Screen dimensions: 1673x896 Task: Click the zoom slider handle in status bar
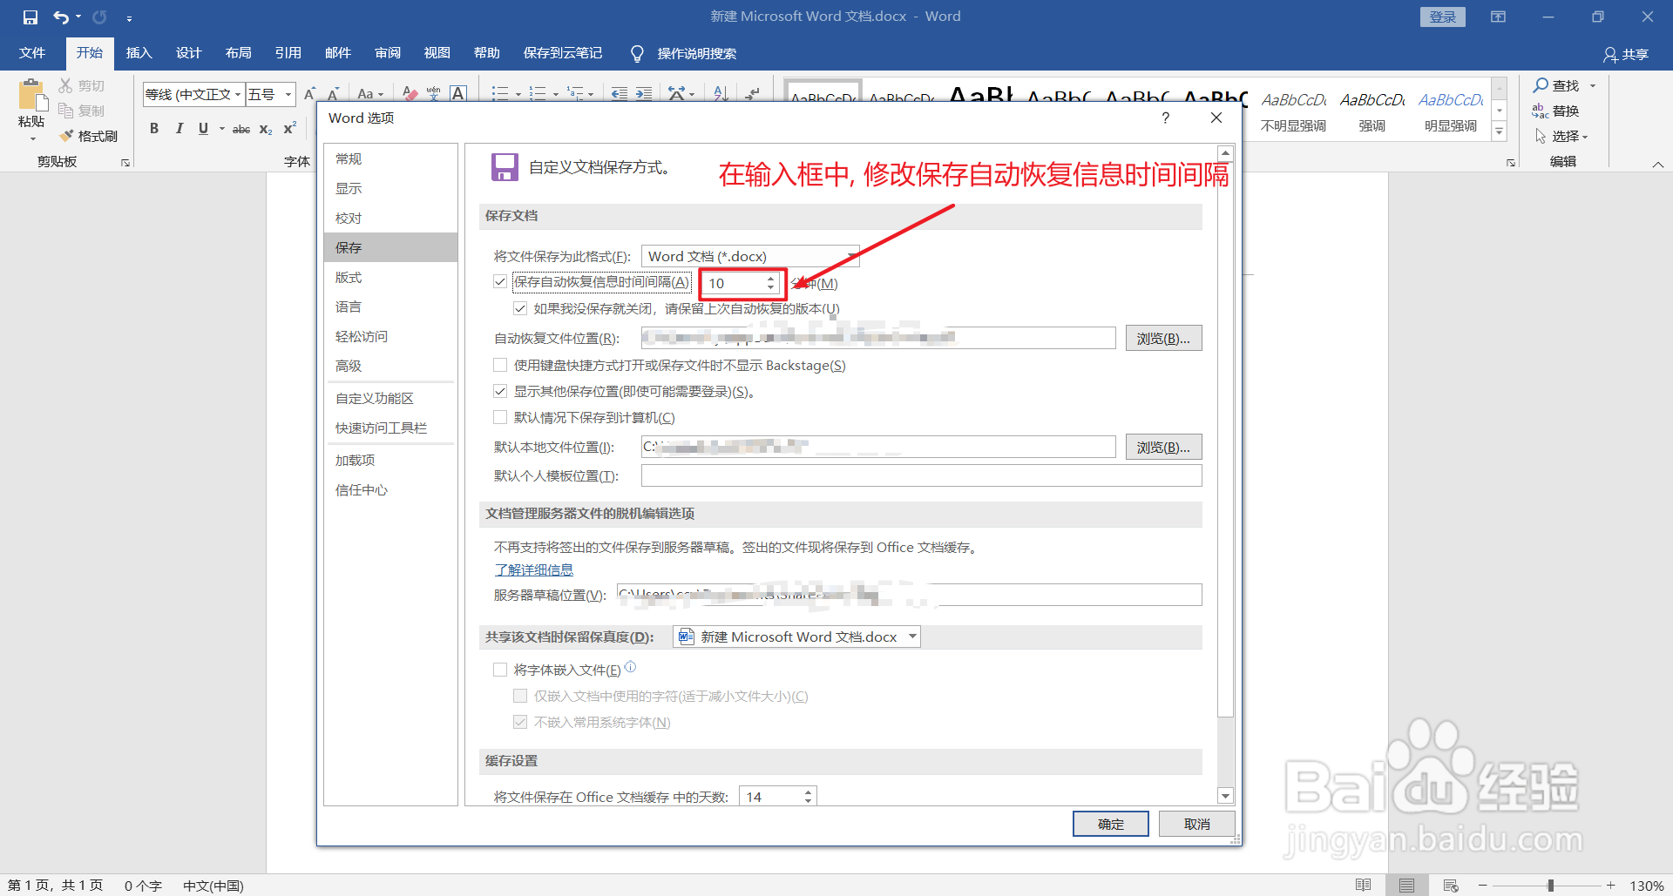coord(1550,886)
